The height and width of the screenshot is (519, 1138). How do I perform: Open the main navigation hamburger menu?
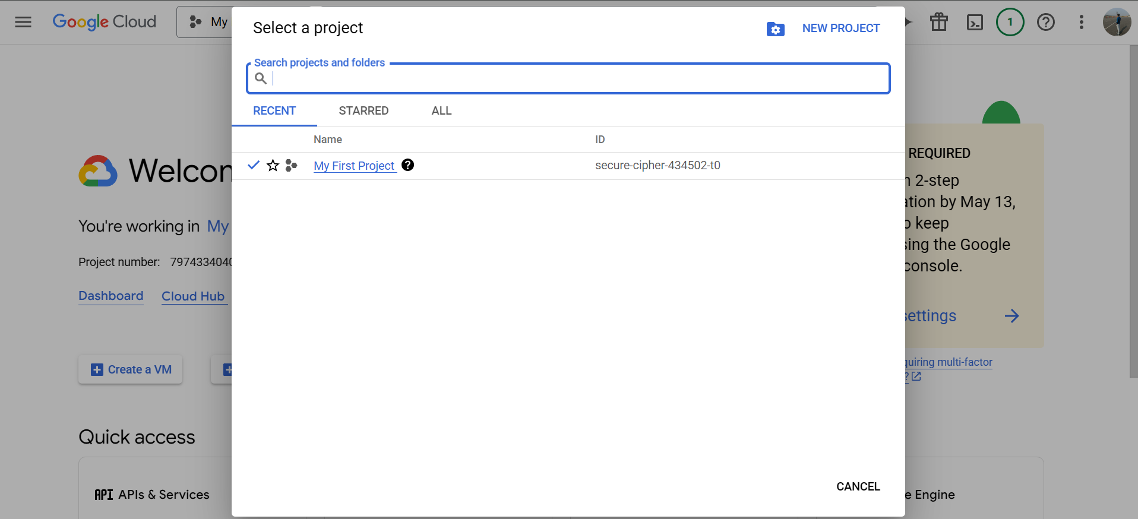pos(23,22)
